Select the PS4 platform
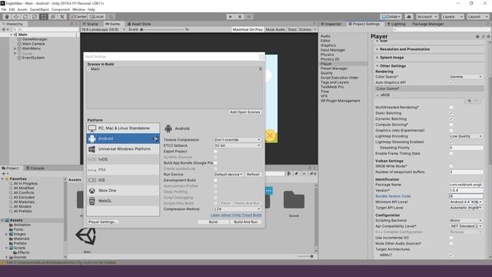 (x=123, y=169)
